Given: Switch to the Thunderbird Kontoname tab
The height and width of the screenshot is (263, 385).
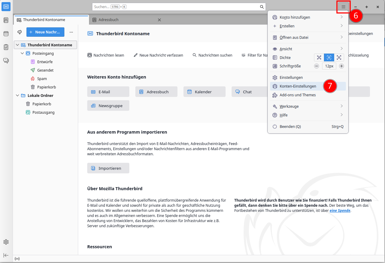Looking at the screenshot, I should [51, 20].
